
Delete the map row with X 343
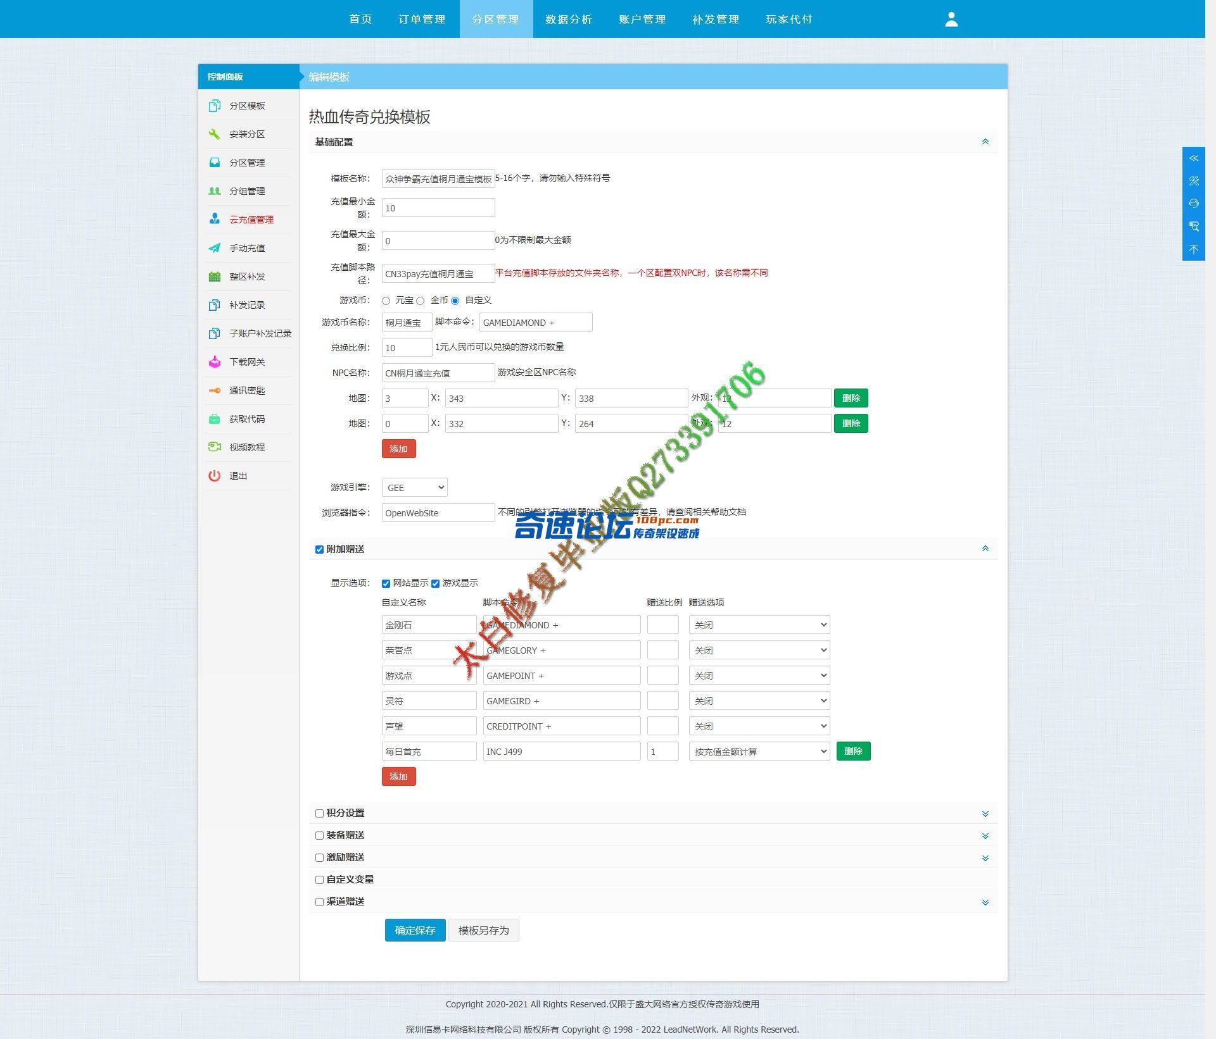(x=851, y=398)
